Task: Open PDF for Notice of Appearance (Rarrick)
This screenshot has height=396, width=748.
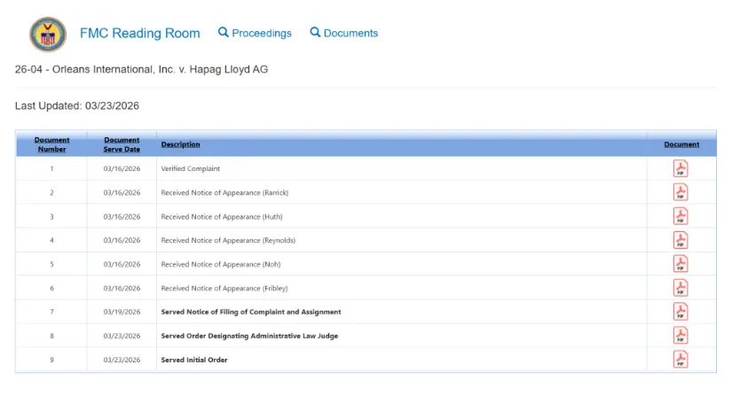Action: [681, 192]
